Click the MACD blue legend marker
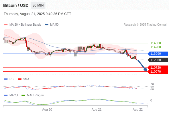This screenshot has width=169, height=114. [6, 95]
